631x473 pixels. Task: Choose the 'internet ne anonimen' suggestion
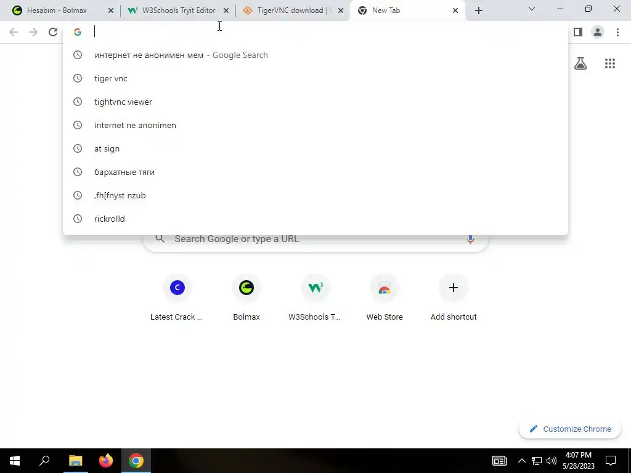315,125
